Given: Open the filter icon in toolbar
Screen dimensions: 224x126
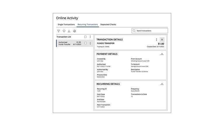Looking at the screenshot, I should 59,31.
